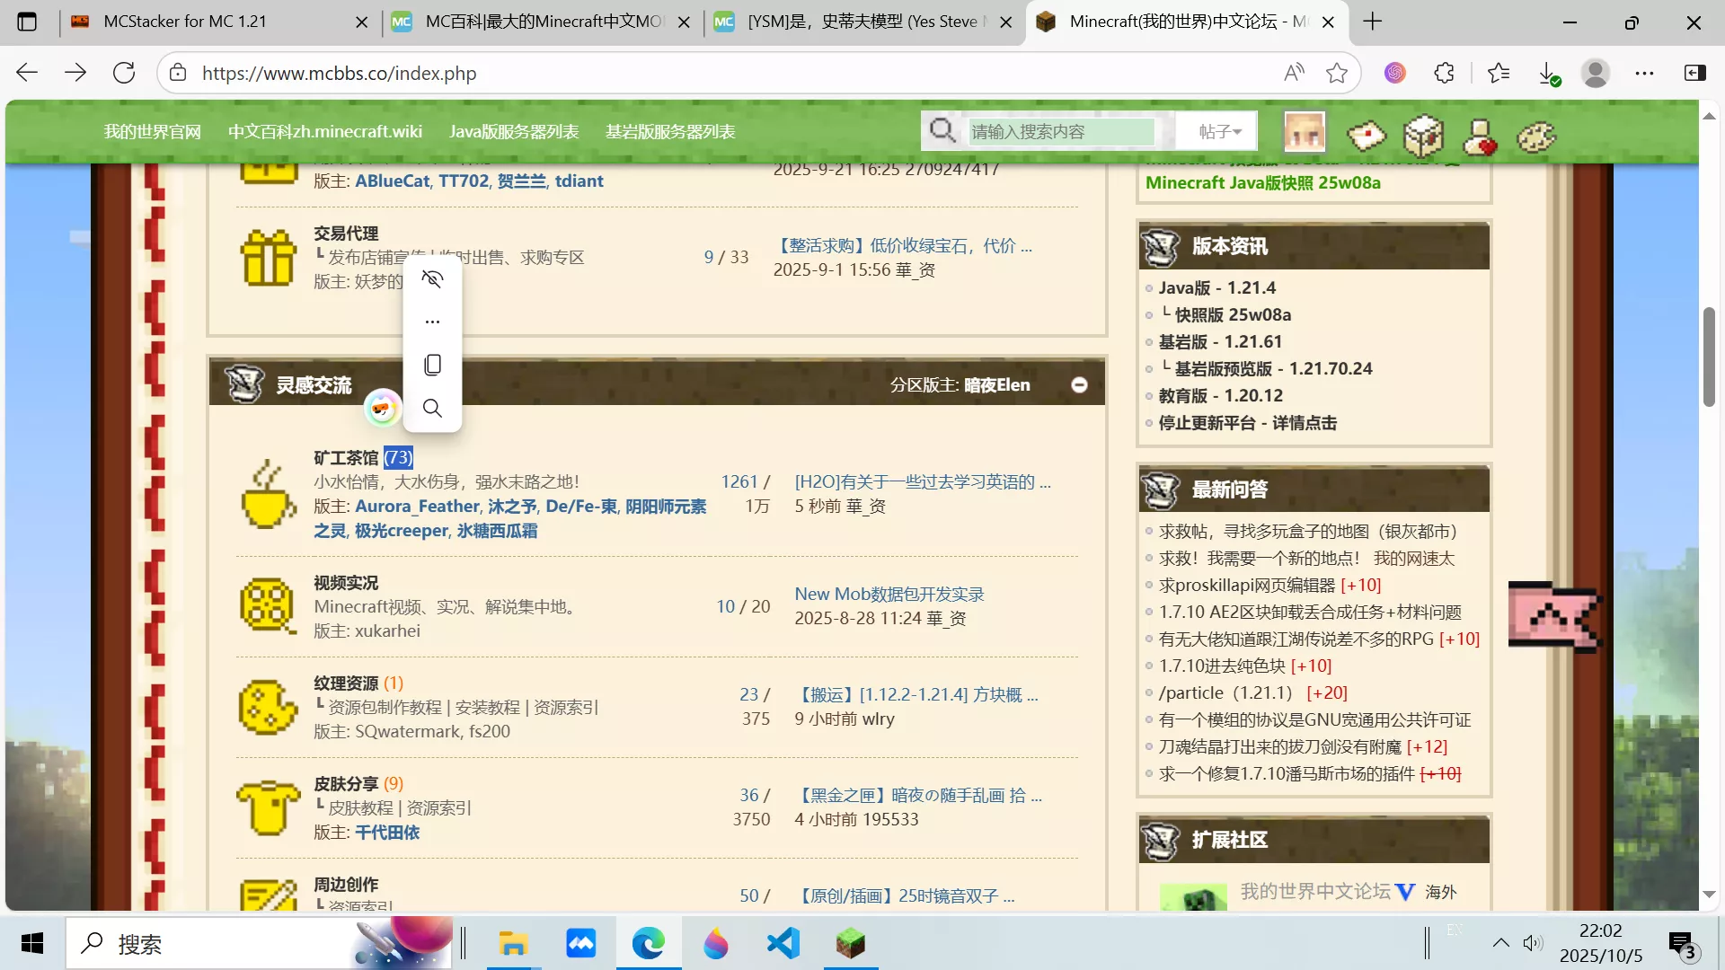Click the taskbar volume icon
Image resolution: width=1725 pixels, height=970 pixels.
[x=1533, y=943]
